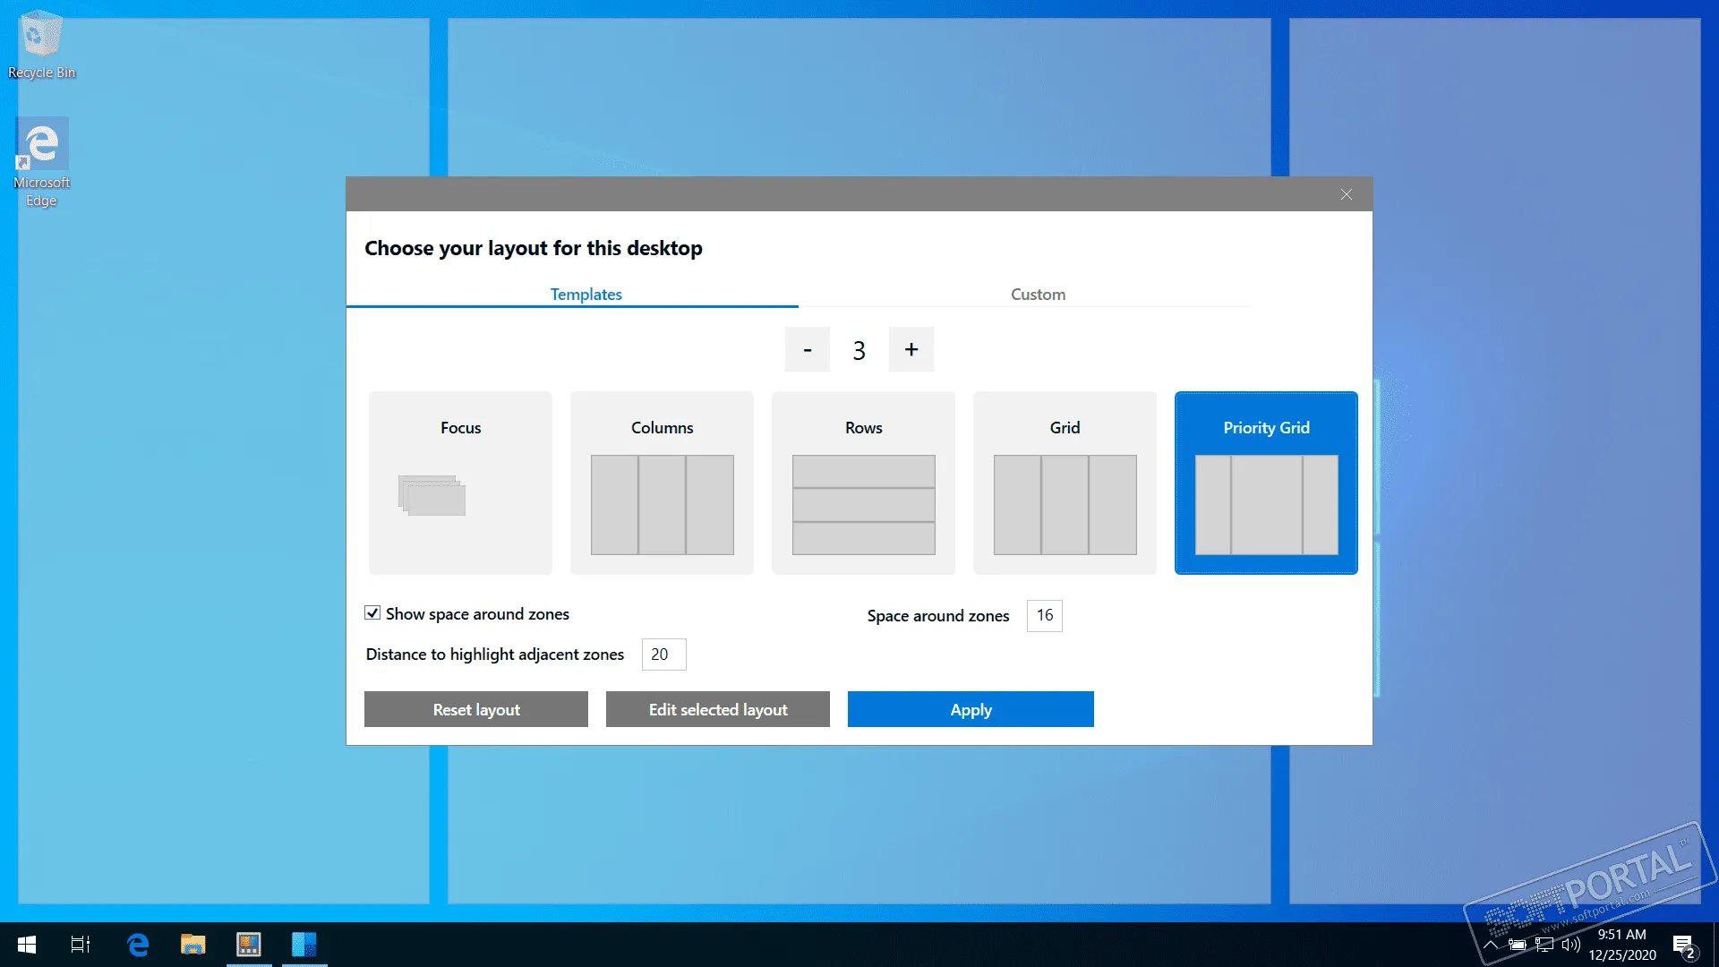
Task: Open the PowerToys taskbar icon
Action: click(248, 945)
